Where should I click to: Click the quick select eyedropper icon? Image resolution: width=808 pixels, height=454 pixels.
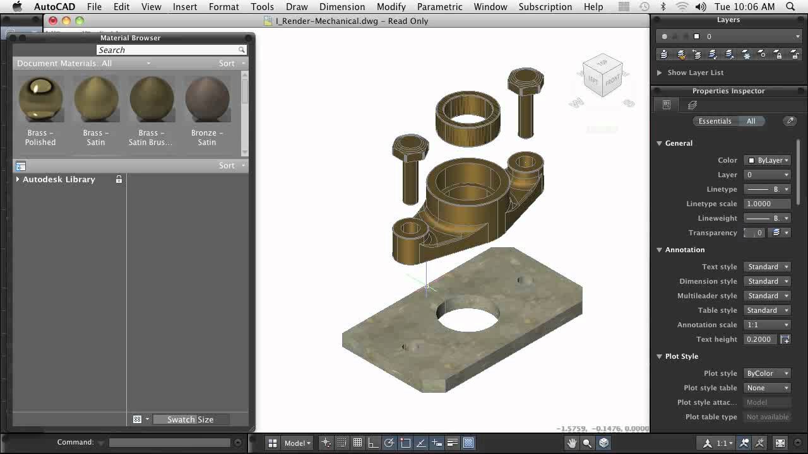(x=790, y=121)
